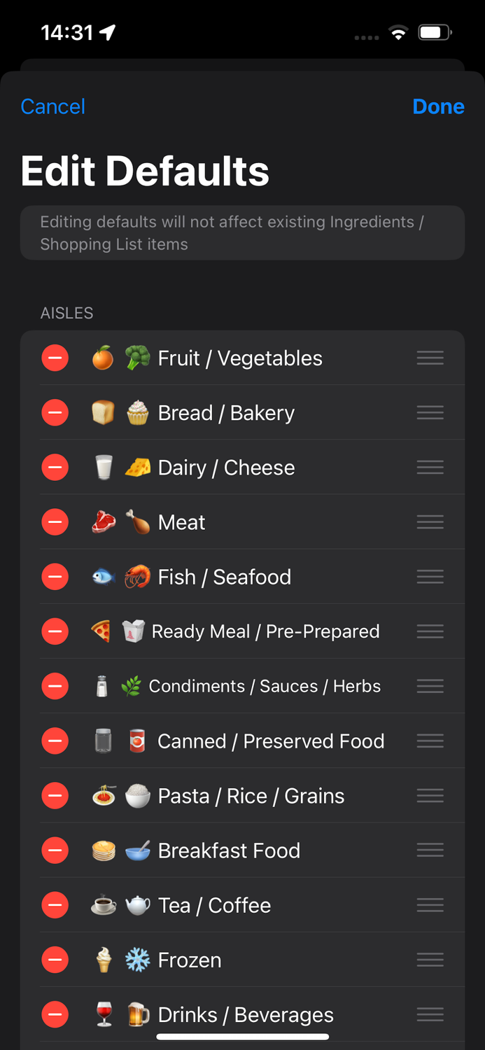This screenshot has width=485, height=1050.
Task: Tap the delete icon for Tea / Coffee
Action: tap(55, 904)
